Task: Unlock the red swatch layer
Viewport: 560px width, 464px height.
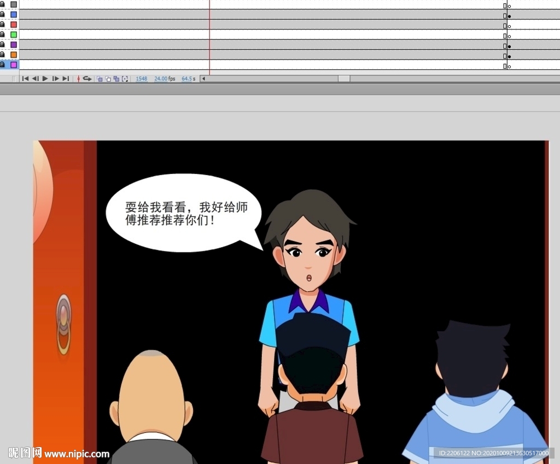Action: click(x=2, y=24)
